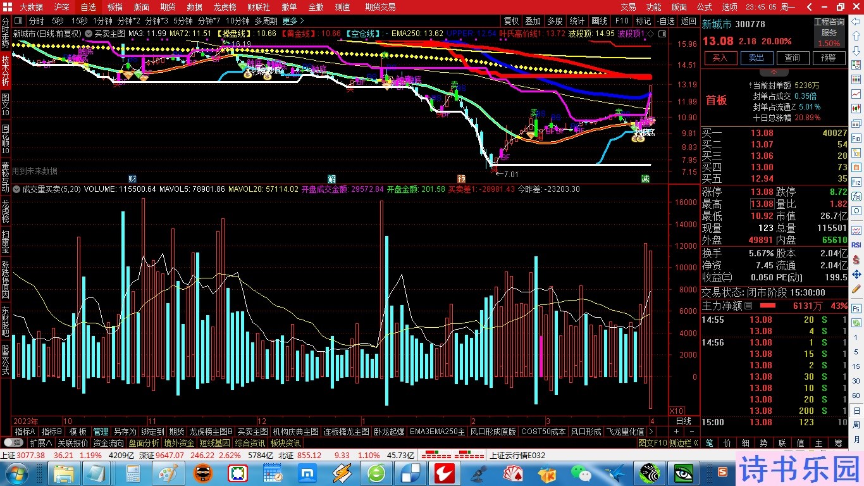Viewport: 864px width, 486px height.
Task: Open the 公式 menu
Action: pyautogui.click(x=705, y=7)
